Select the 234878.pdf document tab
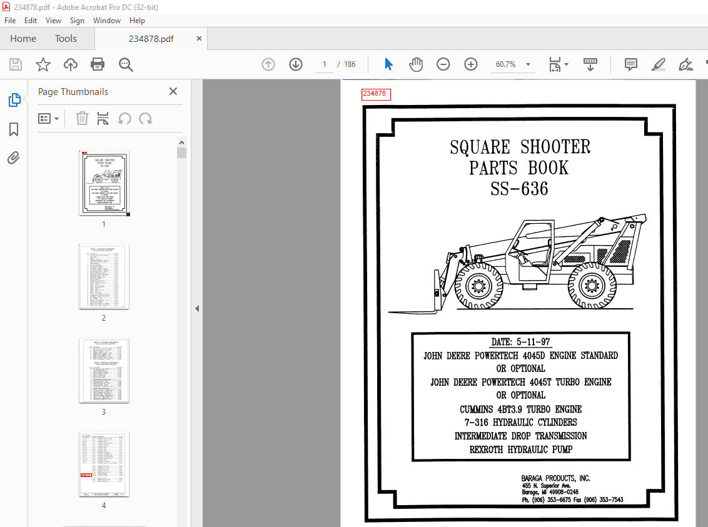The height and width of the screenshot is (527, 708). pos(151,39)
